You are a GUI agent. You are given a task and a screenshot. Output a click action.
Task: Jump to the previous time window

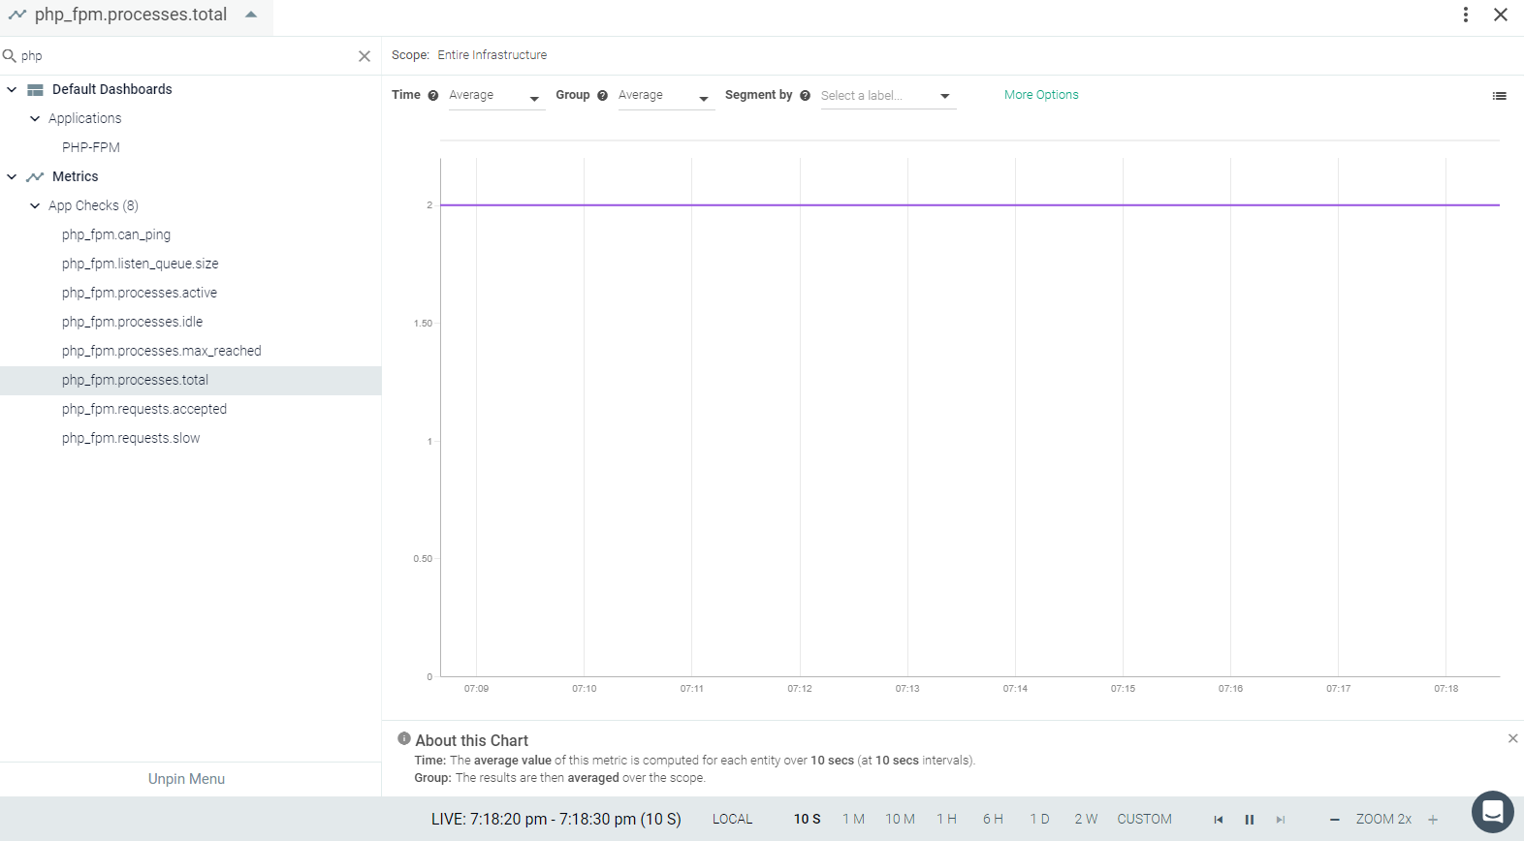1219,820
